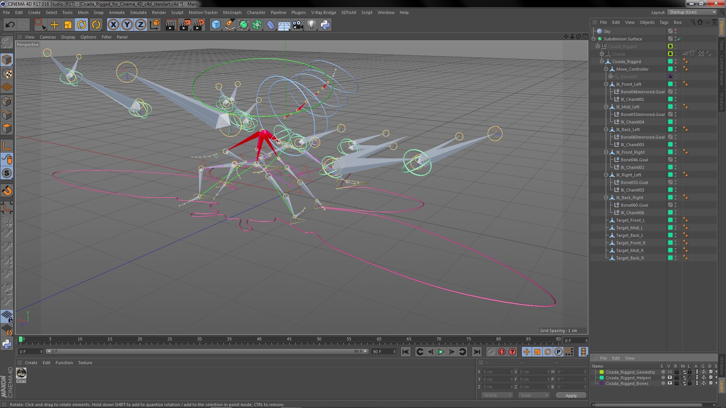Add a Floor environment object
726x408 pixels.
point(284,25)
